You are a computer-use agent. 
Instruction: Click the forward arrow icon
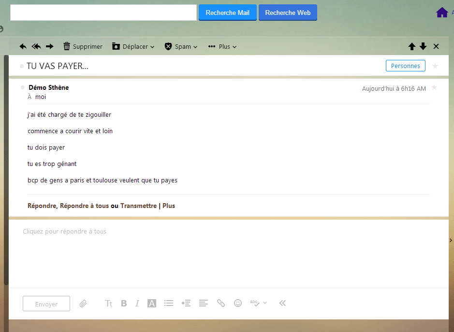49,47
